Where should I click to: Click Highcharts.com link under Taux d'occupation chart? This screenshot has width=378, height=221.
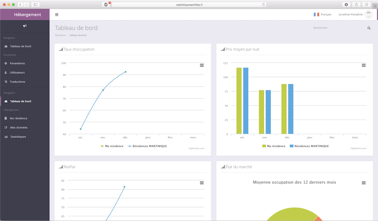click(x=196, y=148)
